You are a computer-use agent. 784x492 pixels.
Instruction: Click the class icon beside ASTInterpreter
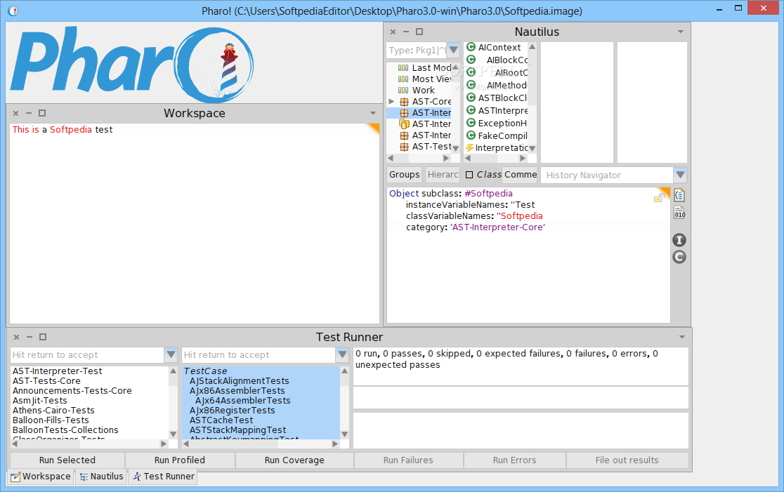coord(471,110)
